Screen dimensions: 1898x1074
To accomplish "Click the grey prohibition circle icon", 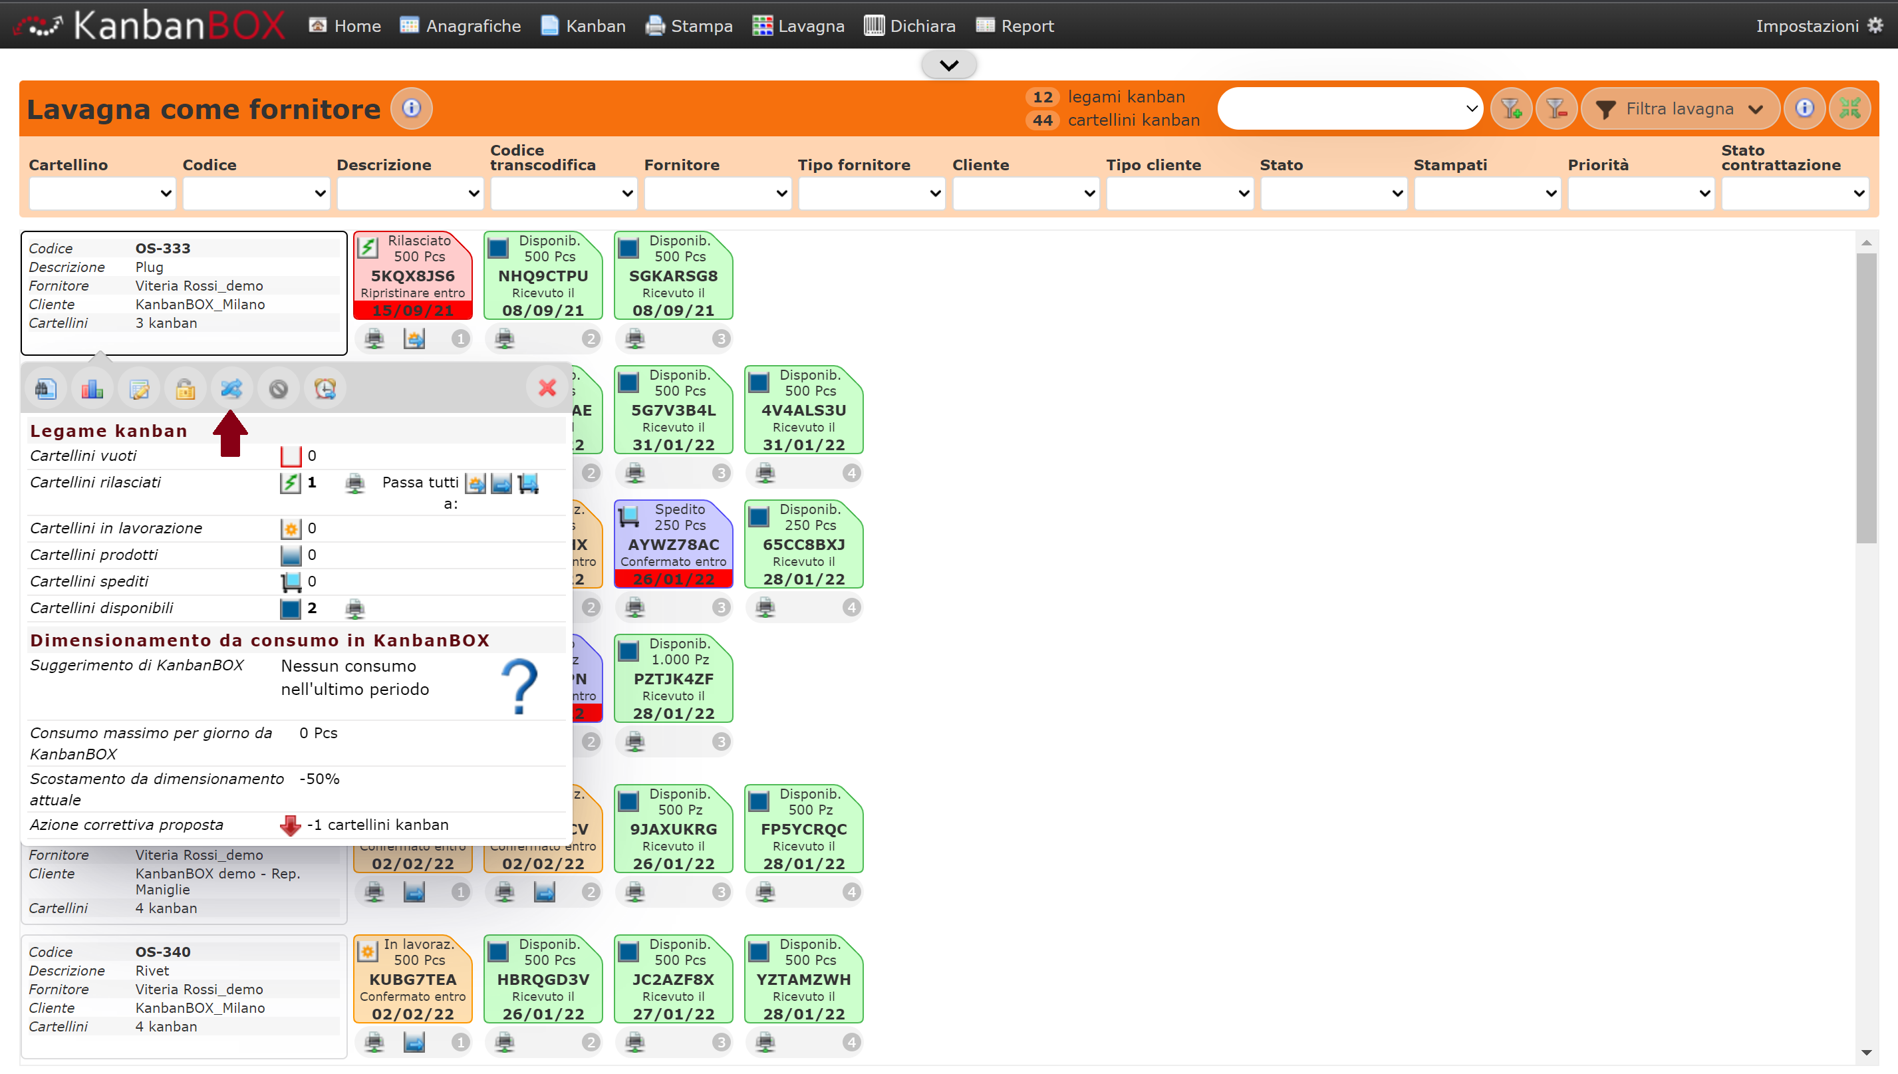I will pos(278,388).
